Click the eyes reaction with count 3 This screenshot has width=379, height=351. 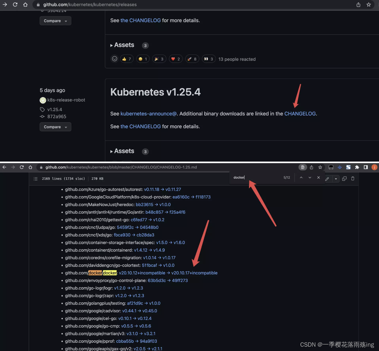tap(208, 59)
